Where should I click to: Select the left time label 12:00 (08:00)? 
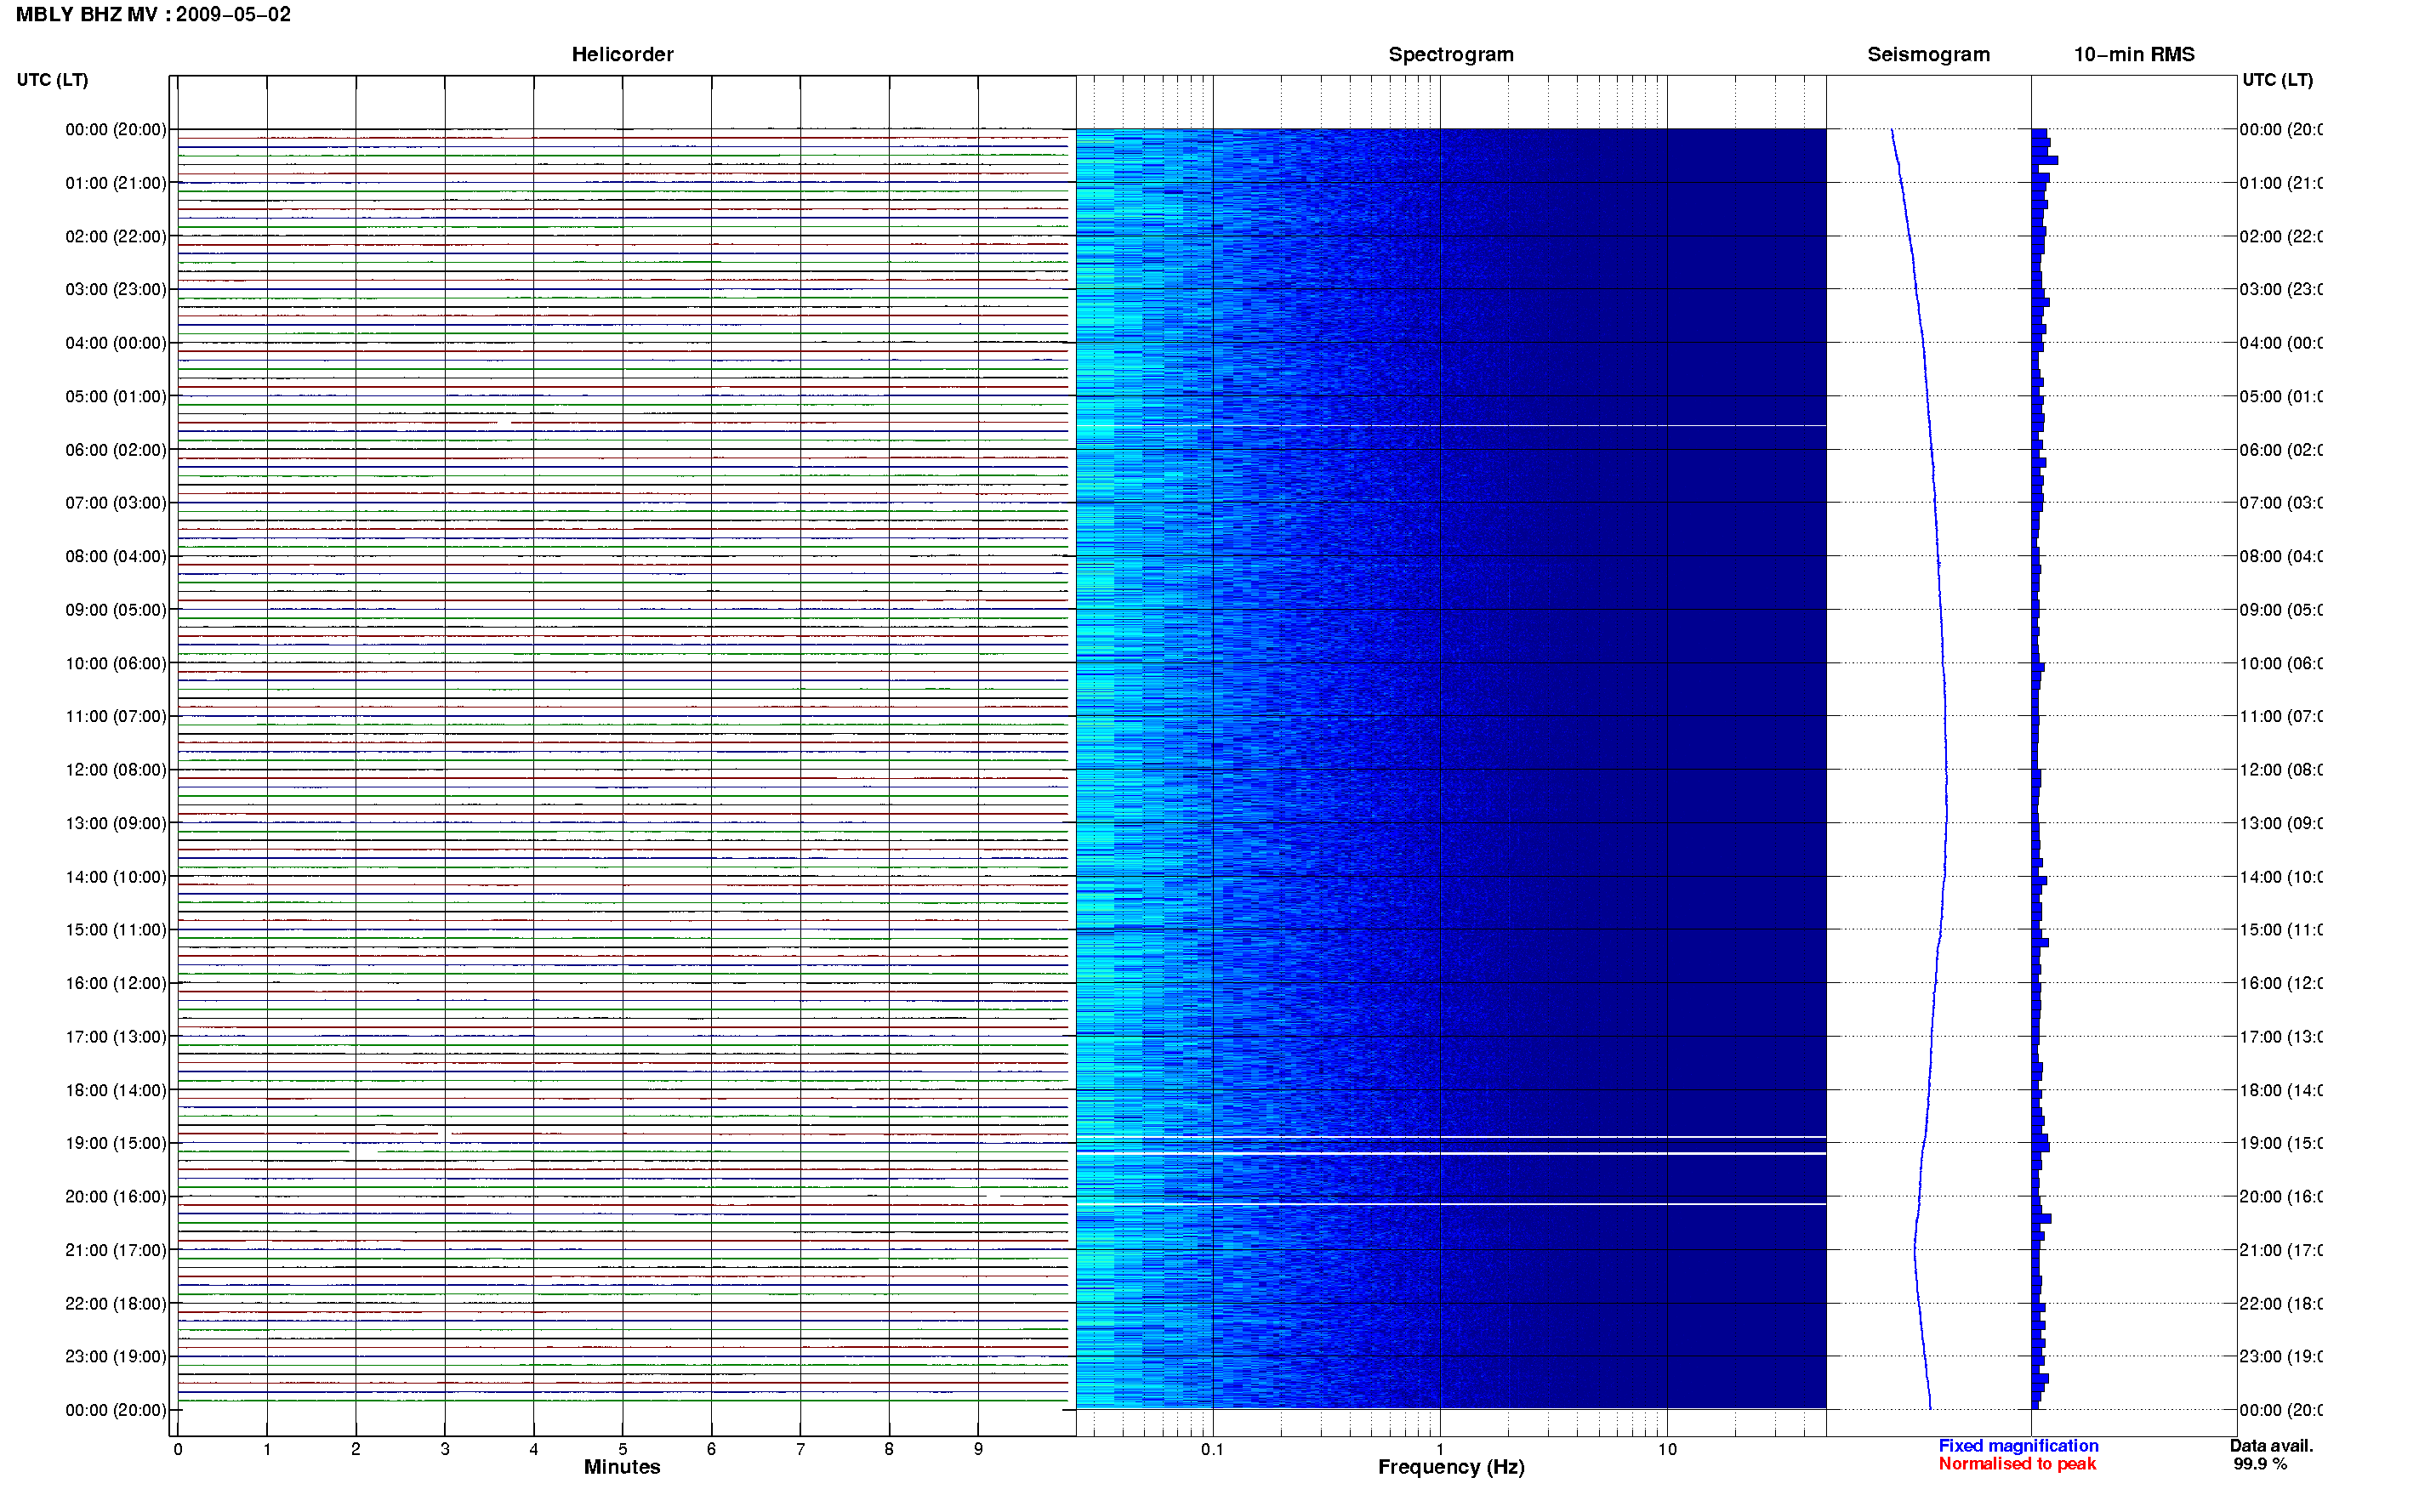(x=116, y=769)
